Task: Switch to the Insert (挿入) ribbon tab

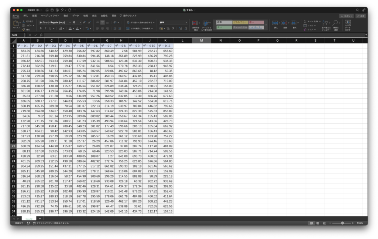Action: pos(25,16)
